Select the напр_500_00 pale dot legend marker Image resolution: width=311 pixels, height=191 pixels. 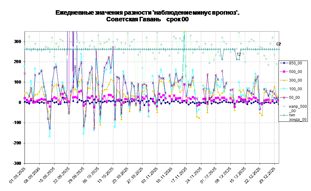[284, 106]
